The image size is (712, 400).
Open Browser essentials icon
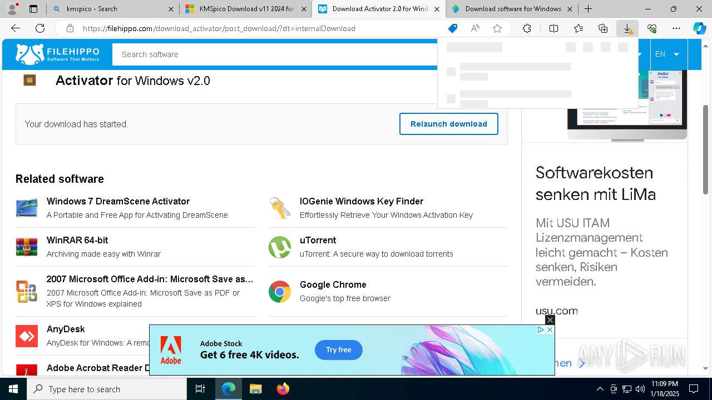pos(652,28)
